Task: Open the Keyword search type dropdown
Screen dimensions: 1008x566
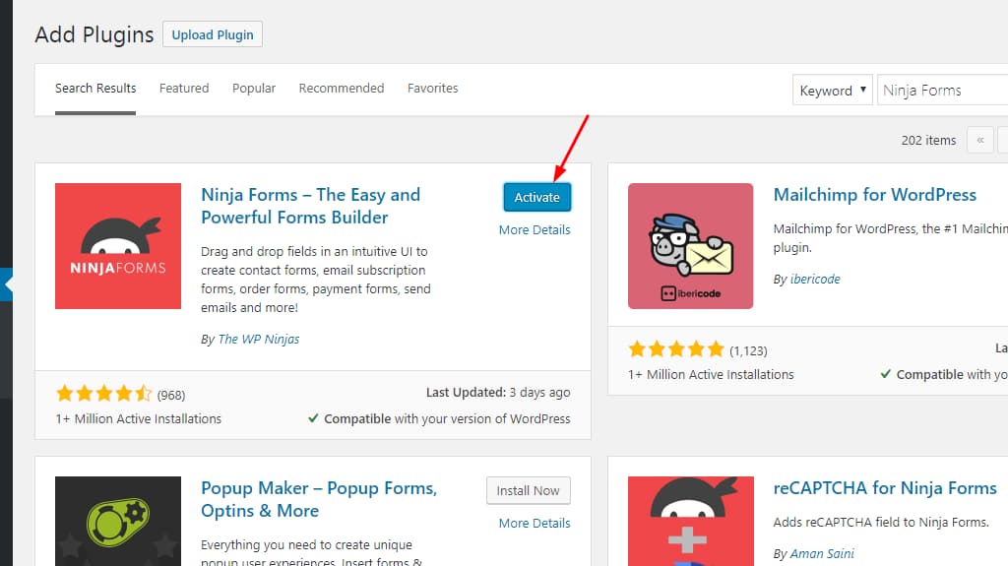Action: 833,91
